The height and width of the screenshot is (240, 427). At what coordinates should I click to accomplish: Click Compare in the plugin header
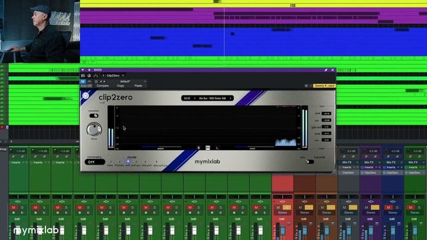(x=103, y=86)
